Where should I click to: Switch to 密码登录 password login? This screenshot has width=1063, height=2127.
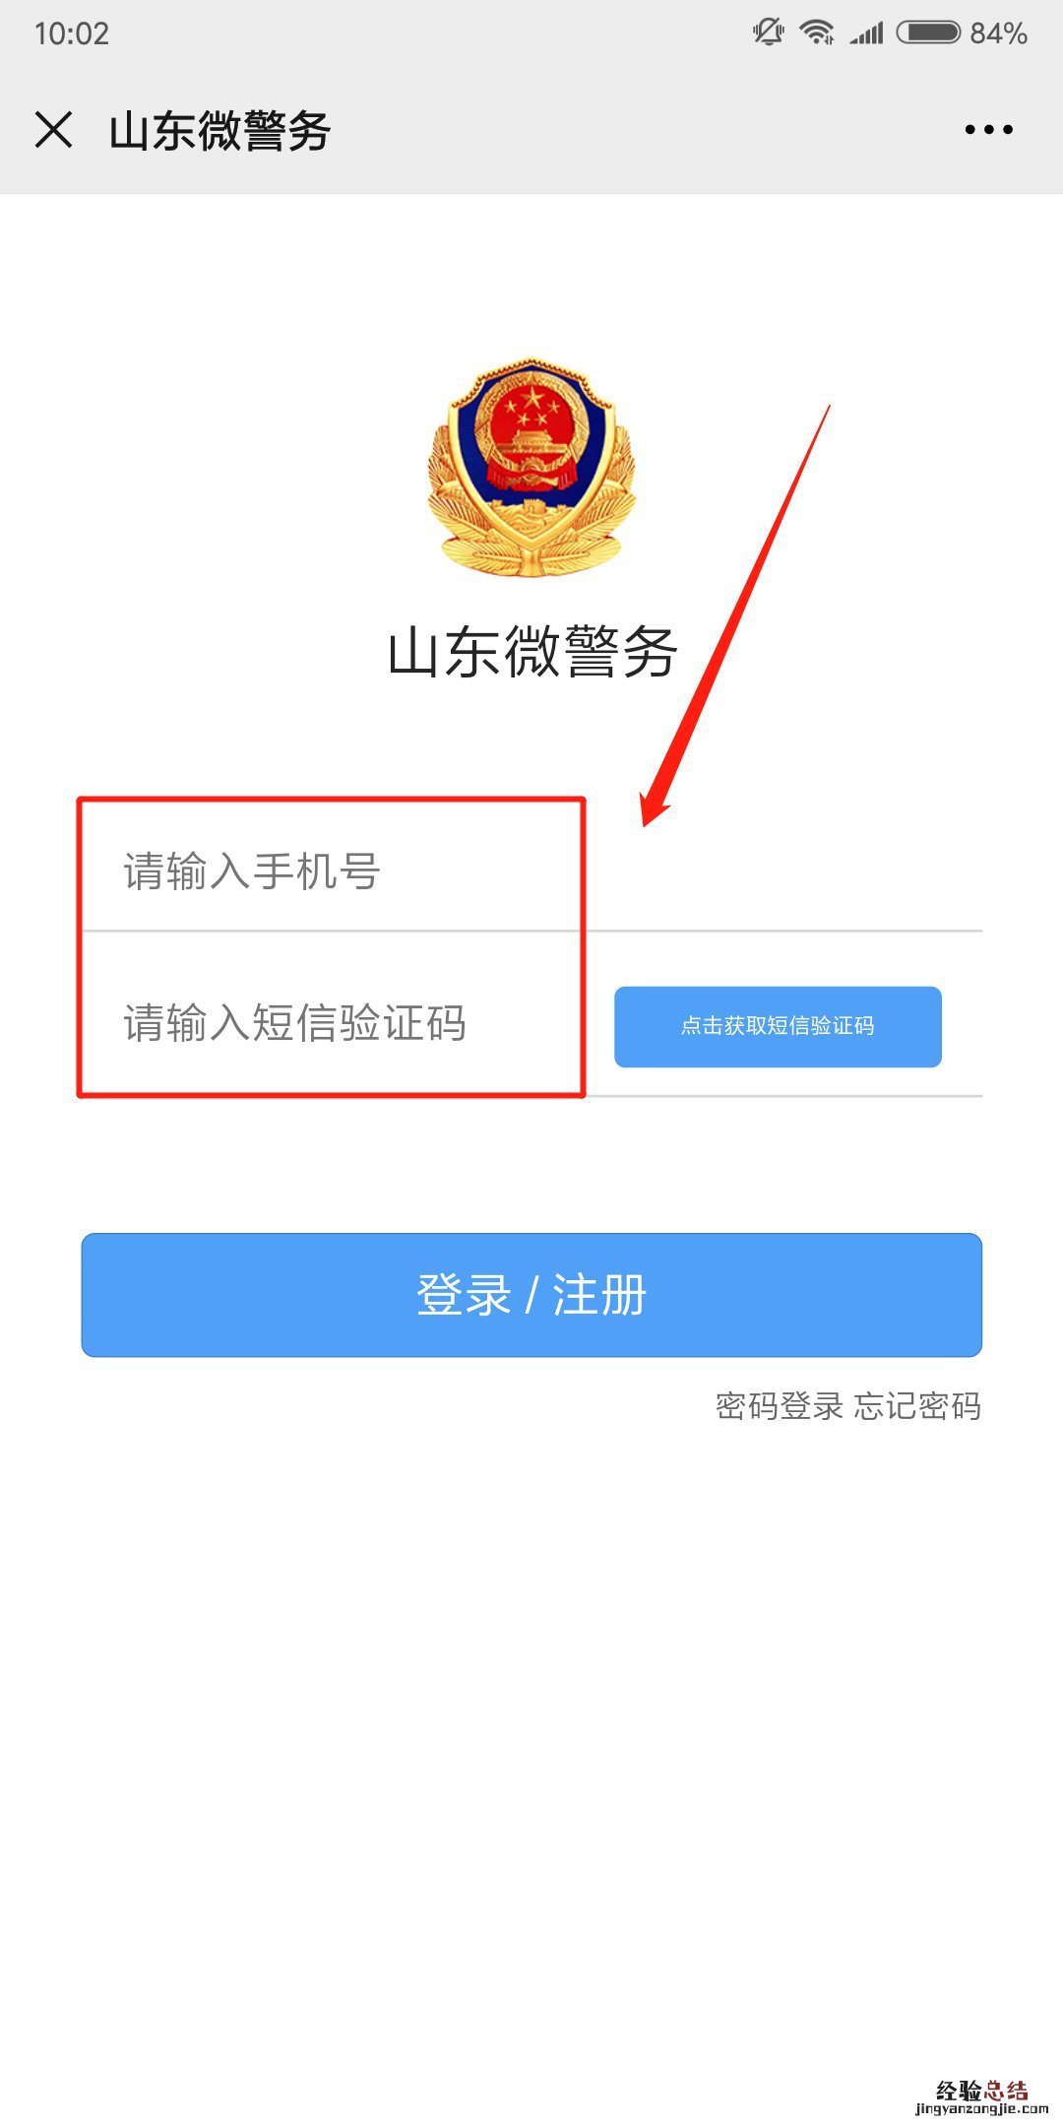coord(780,1405)
